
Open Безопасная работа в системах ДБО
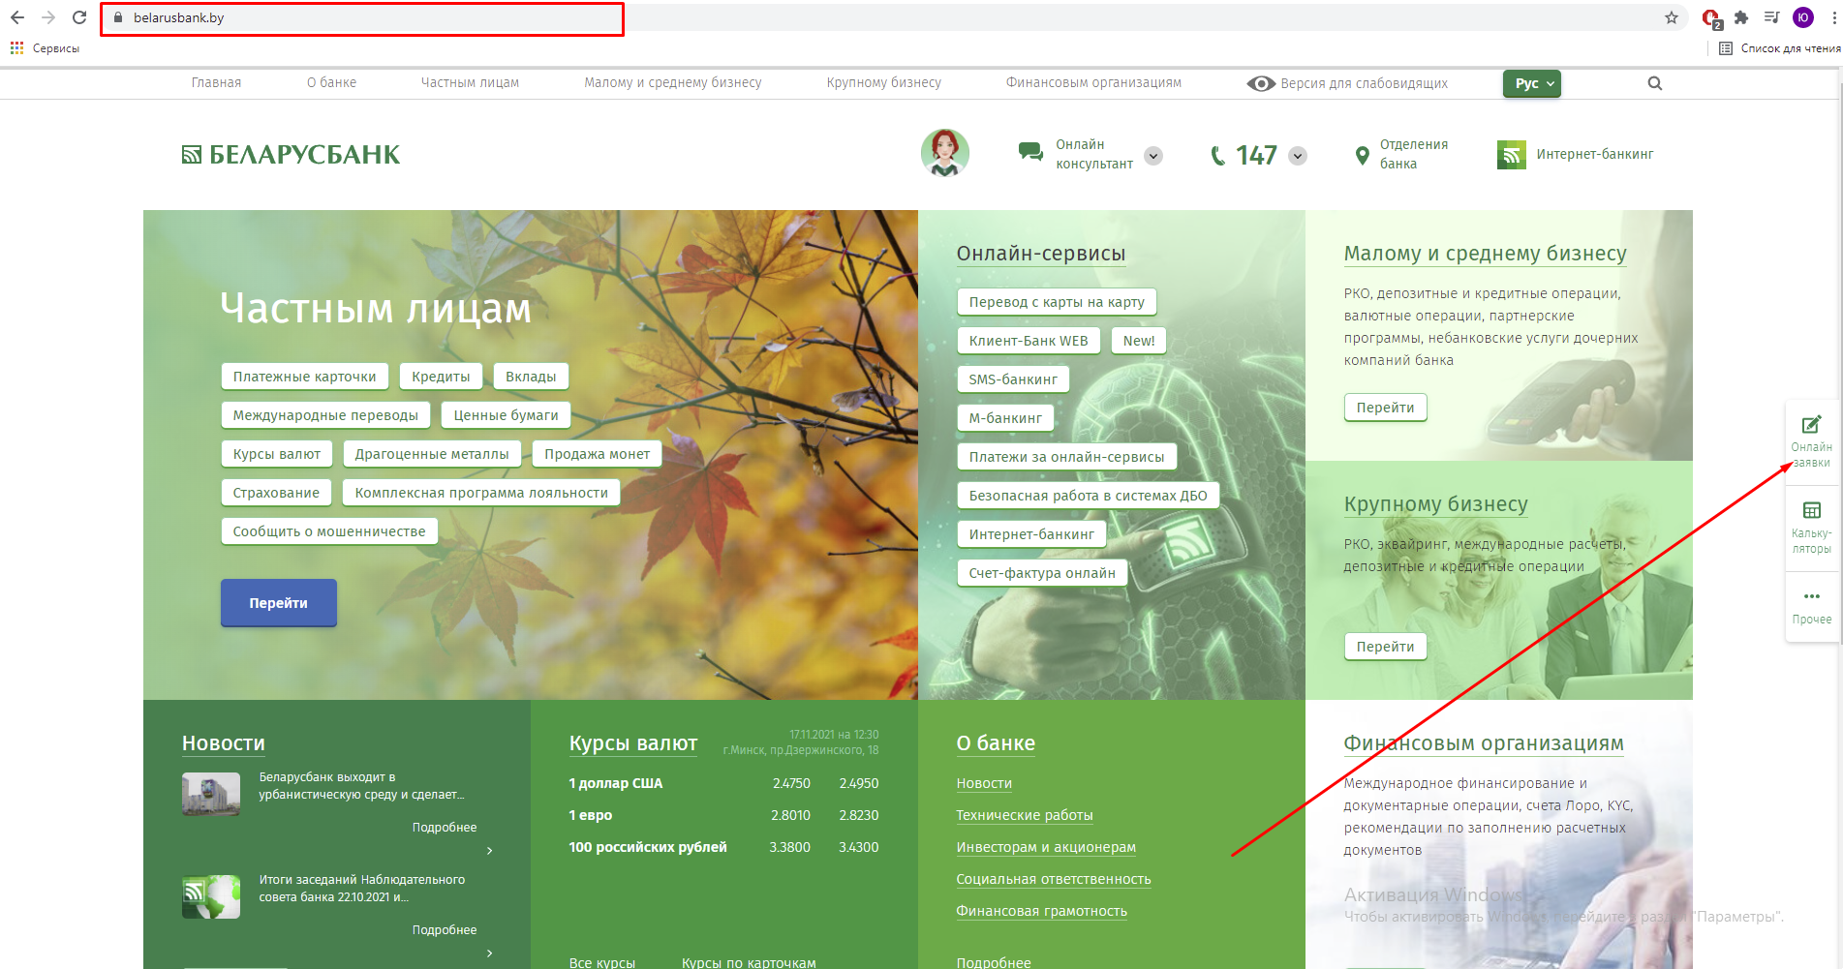1089,496
